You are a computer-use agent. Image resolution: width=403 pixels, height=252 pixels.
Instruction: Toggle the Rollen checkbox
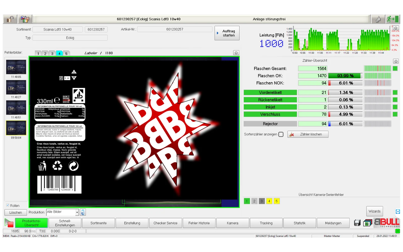(x=8, y=205)
